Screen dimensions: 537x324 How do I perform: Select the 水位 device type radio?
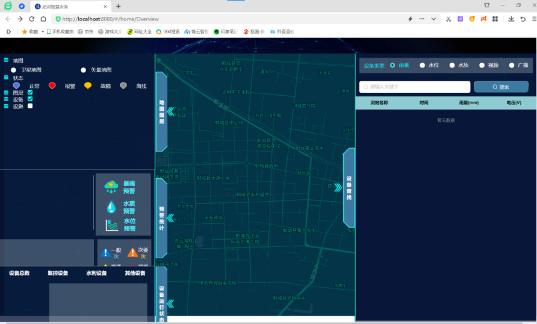pyautogui.click(x=423, y=65)
